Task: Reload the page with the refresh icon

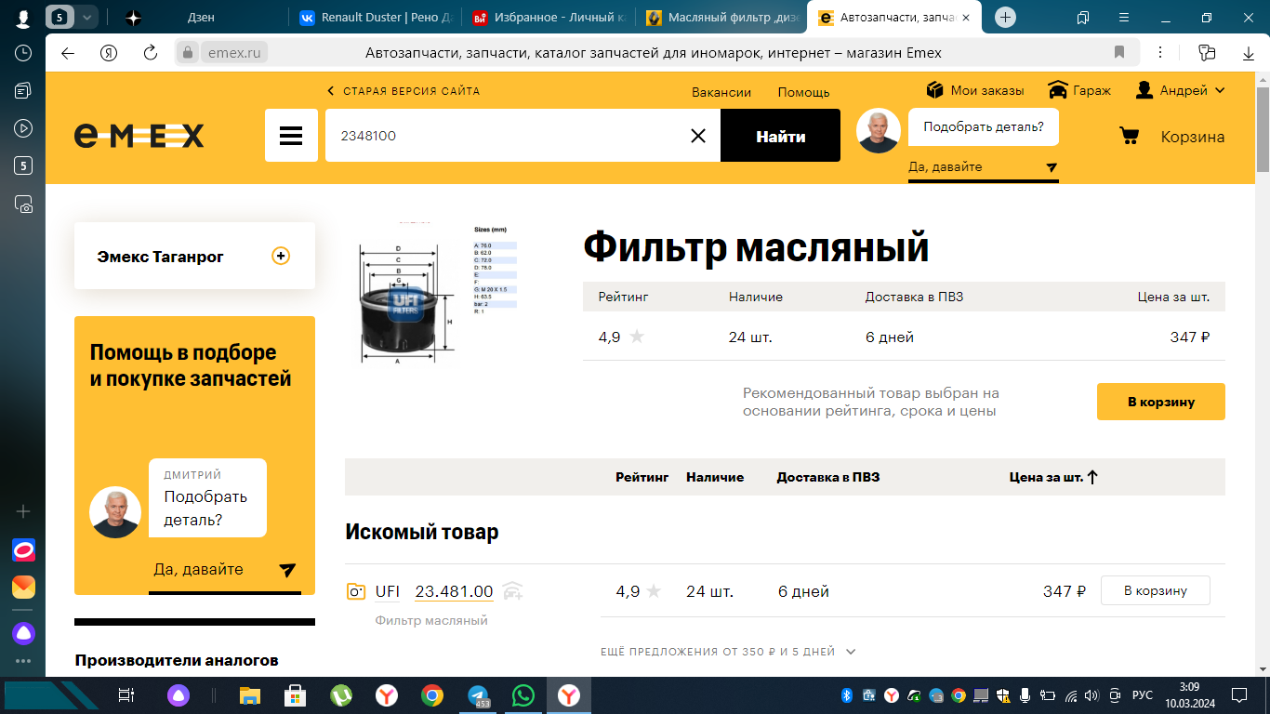Action: (x=150, y=53)
